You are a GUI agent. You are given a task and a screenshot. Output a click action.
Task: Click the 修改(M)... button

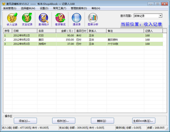click(64, 121)
